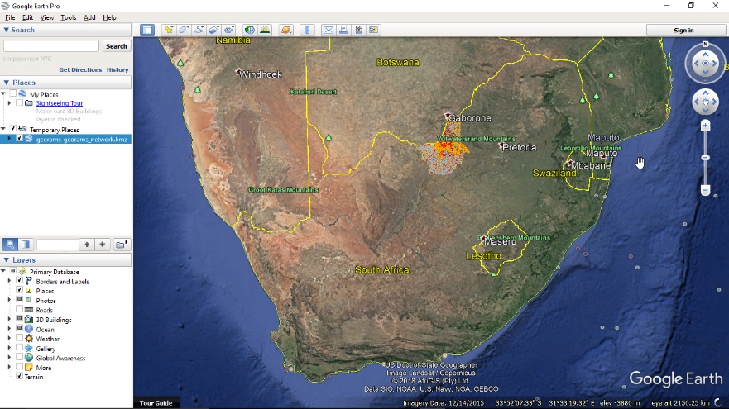
Task: Move selected place down with arrow
Action: tap(103, 245)
